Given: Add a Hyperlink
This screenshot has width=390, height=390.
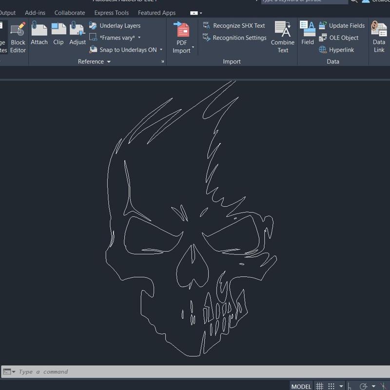Looking at the screenshot, I should pos(336,50).
